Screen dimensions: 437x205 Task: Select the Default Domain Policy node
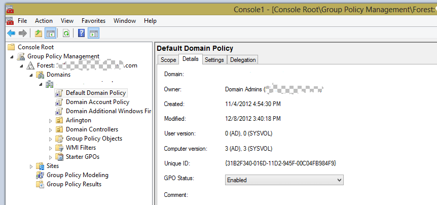(95, 93)
